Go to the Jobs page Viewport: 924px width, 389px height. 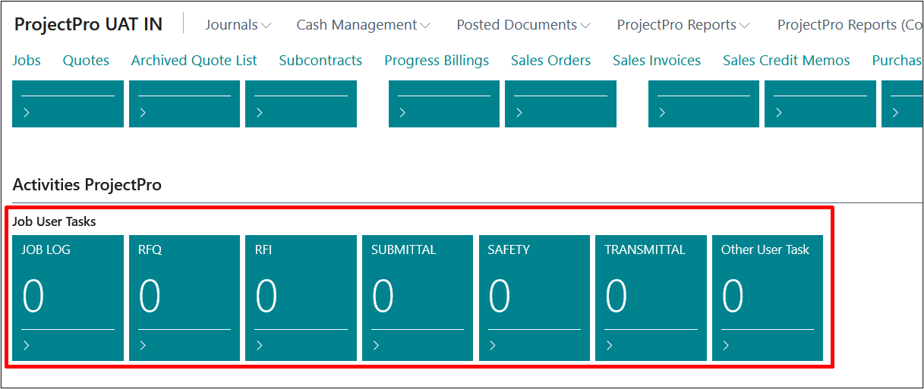click(x=27, y=61)
